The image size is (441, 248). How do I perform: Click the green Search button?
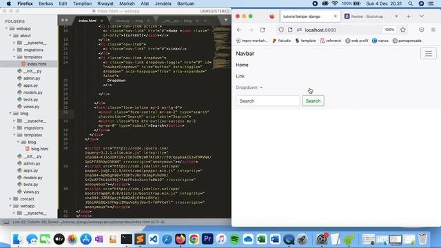pyautogui.click(x=313, y=101)
